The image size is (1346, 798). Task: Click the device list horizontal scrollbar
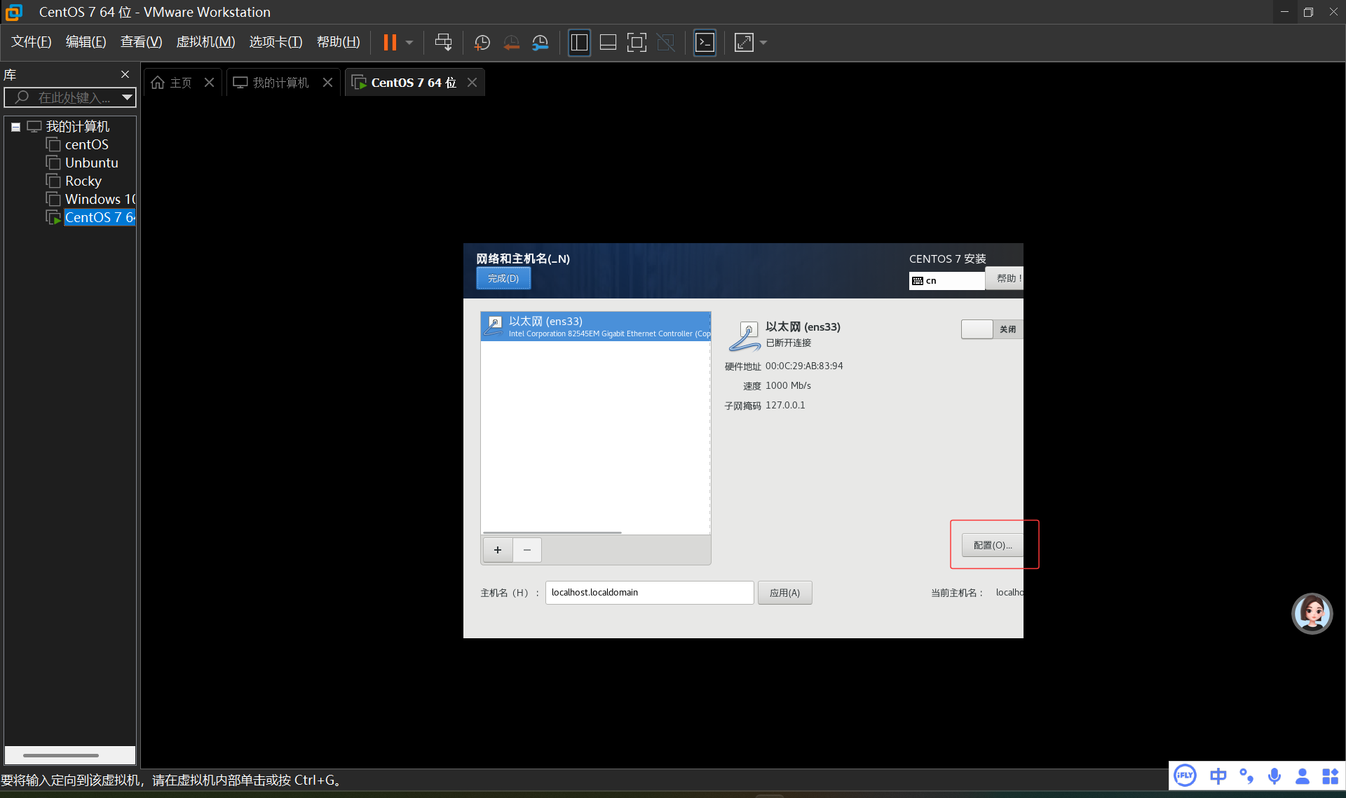[552, 532]
